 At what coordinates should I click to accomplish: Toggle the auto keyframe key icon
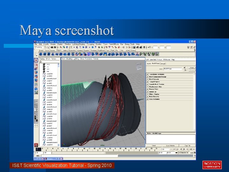pos(192,153)
